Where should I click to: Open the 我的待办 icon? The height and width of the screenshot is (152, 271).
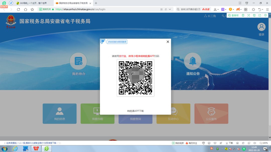[x=78, y=61]
